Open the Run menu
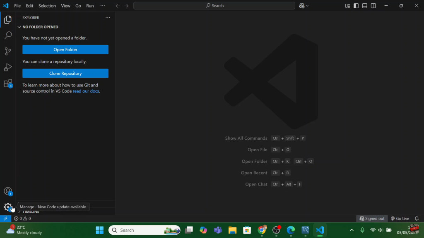Screen dimensions: 424x238 (90, 6)
